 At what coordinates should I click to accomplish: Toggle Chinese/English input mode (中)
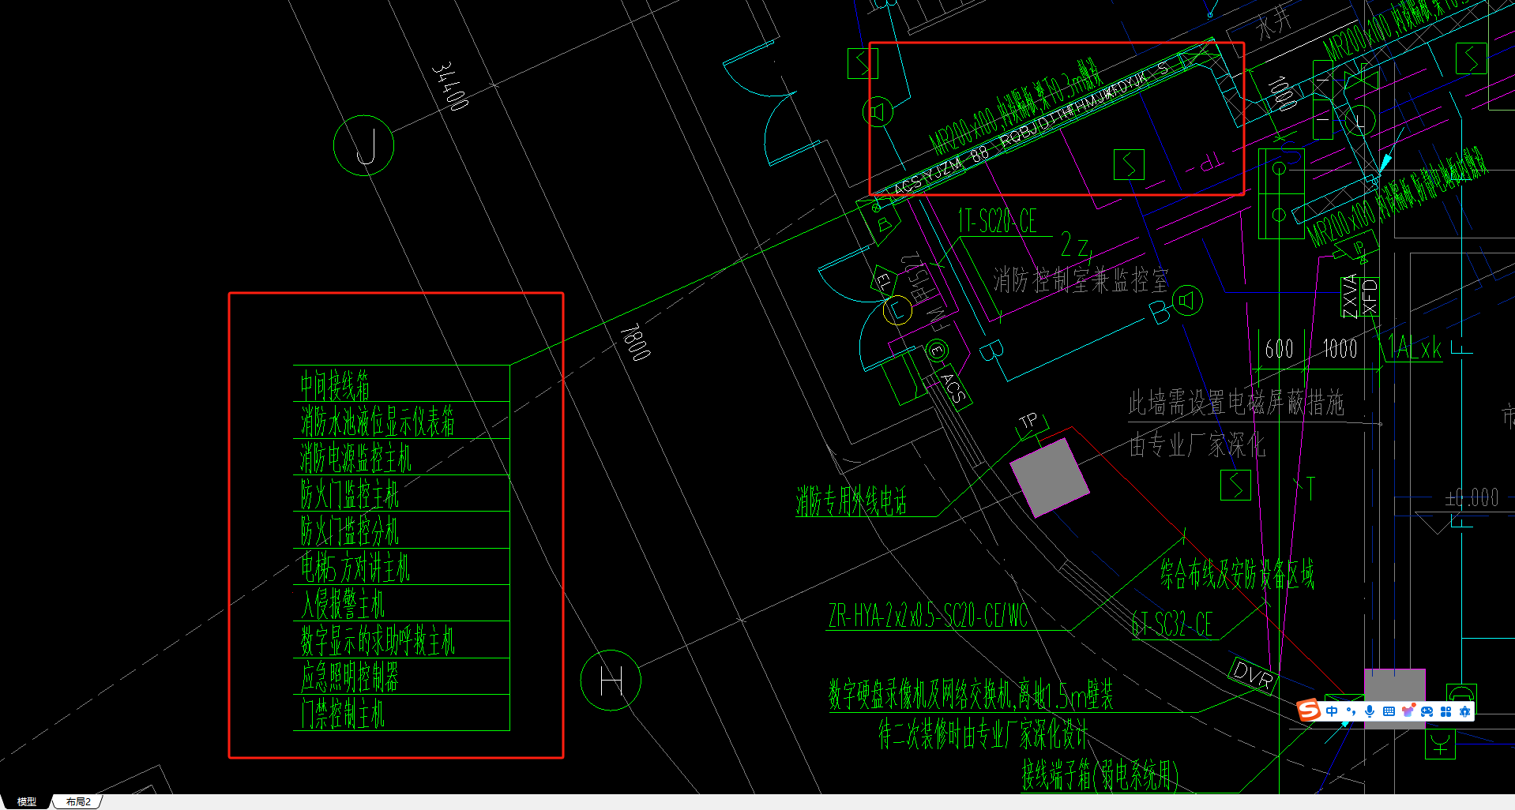pos(1332,711)
